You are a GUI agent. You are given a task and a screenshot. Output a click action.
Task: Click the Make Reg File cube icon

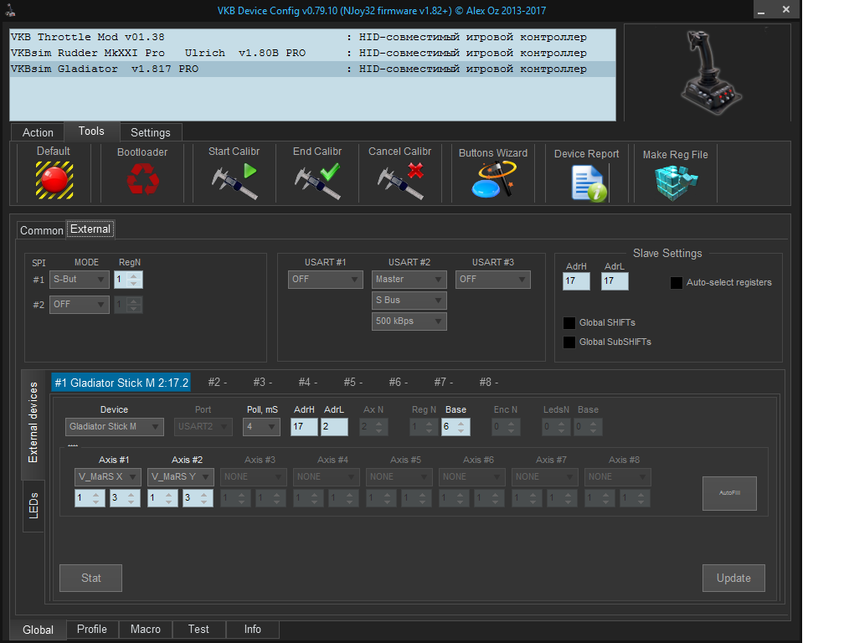676,183
